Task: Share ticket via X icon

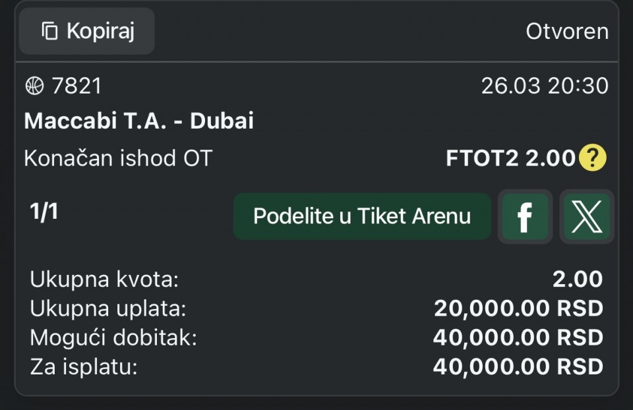Action: click(586, 217)
